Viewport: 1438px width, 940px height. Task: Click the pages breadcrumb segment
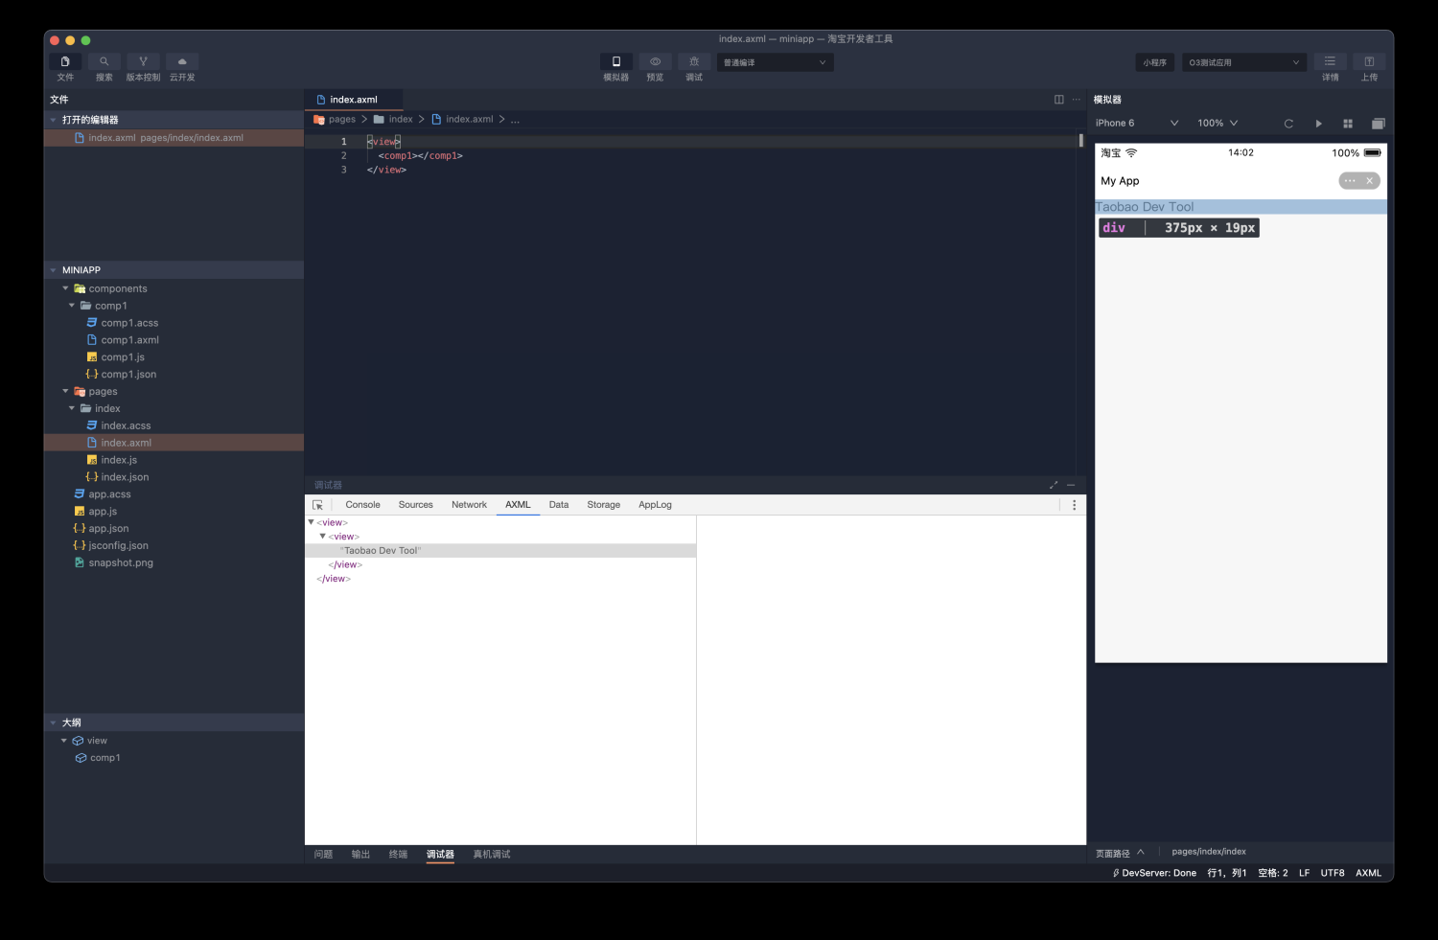point(335,120)
